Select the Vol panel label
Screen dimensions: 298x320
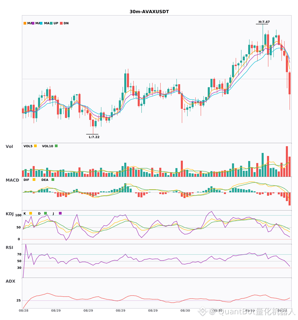point(9,146)
